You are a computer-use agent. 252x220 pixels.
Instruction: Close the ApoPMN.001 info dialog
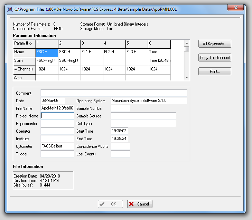point(235,8)
